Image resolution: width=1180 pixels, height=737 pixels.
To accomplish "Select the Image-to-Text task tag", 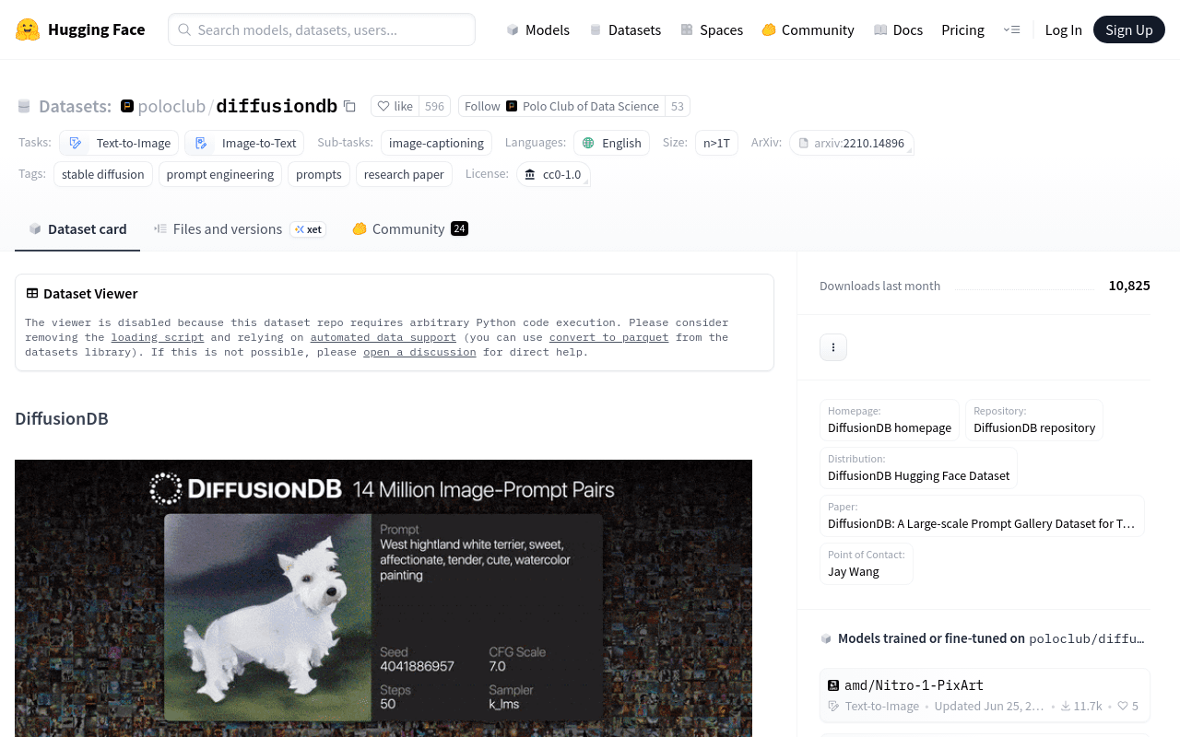I will (x=244, y=143).
